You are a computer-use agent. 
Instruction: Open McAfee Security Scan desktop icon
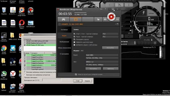point(22,88)
